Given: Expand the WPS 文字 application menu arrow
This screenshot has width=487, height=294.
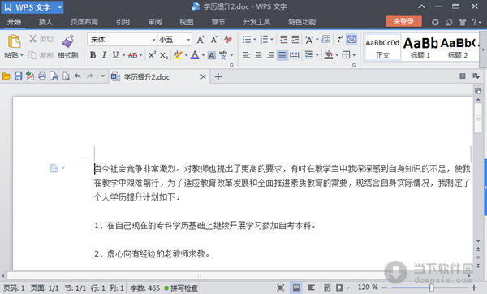Looking at the screenshot, I should click(x=59, y=7).
